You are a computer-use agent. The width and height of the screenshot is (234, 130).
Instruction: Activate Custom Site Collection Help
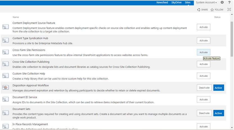point(203,76)
